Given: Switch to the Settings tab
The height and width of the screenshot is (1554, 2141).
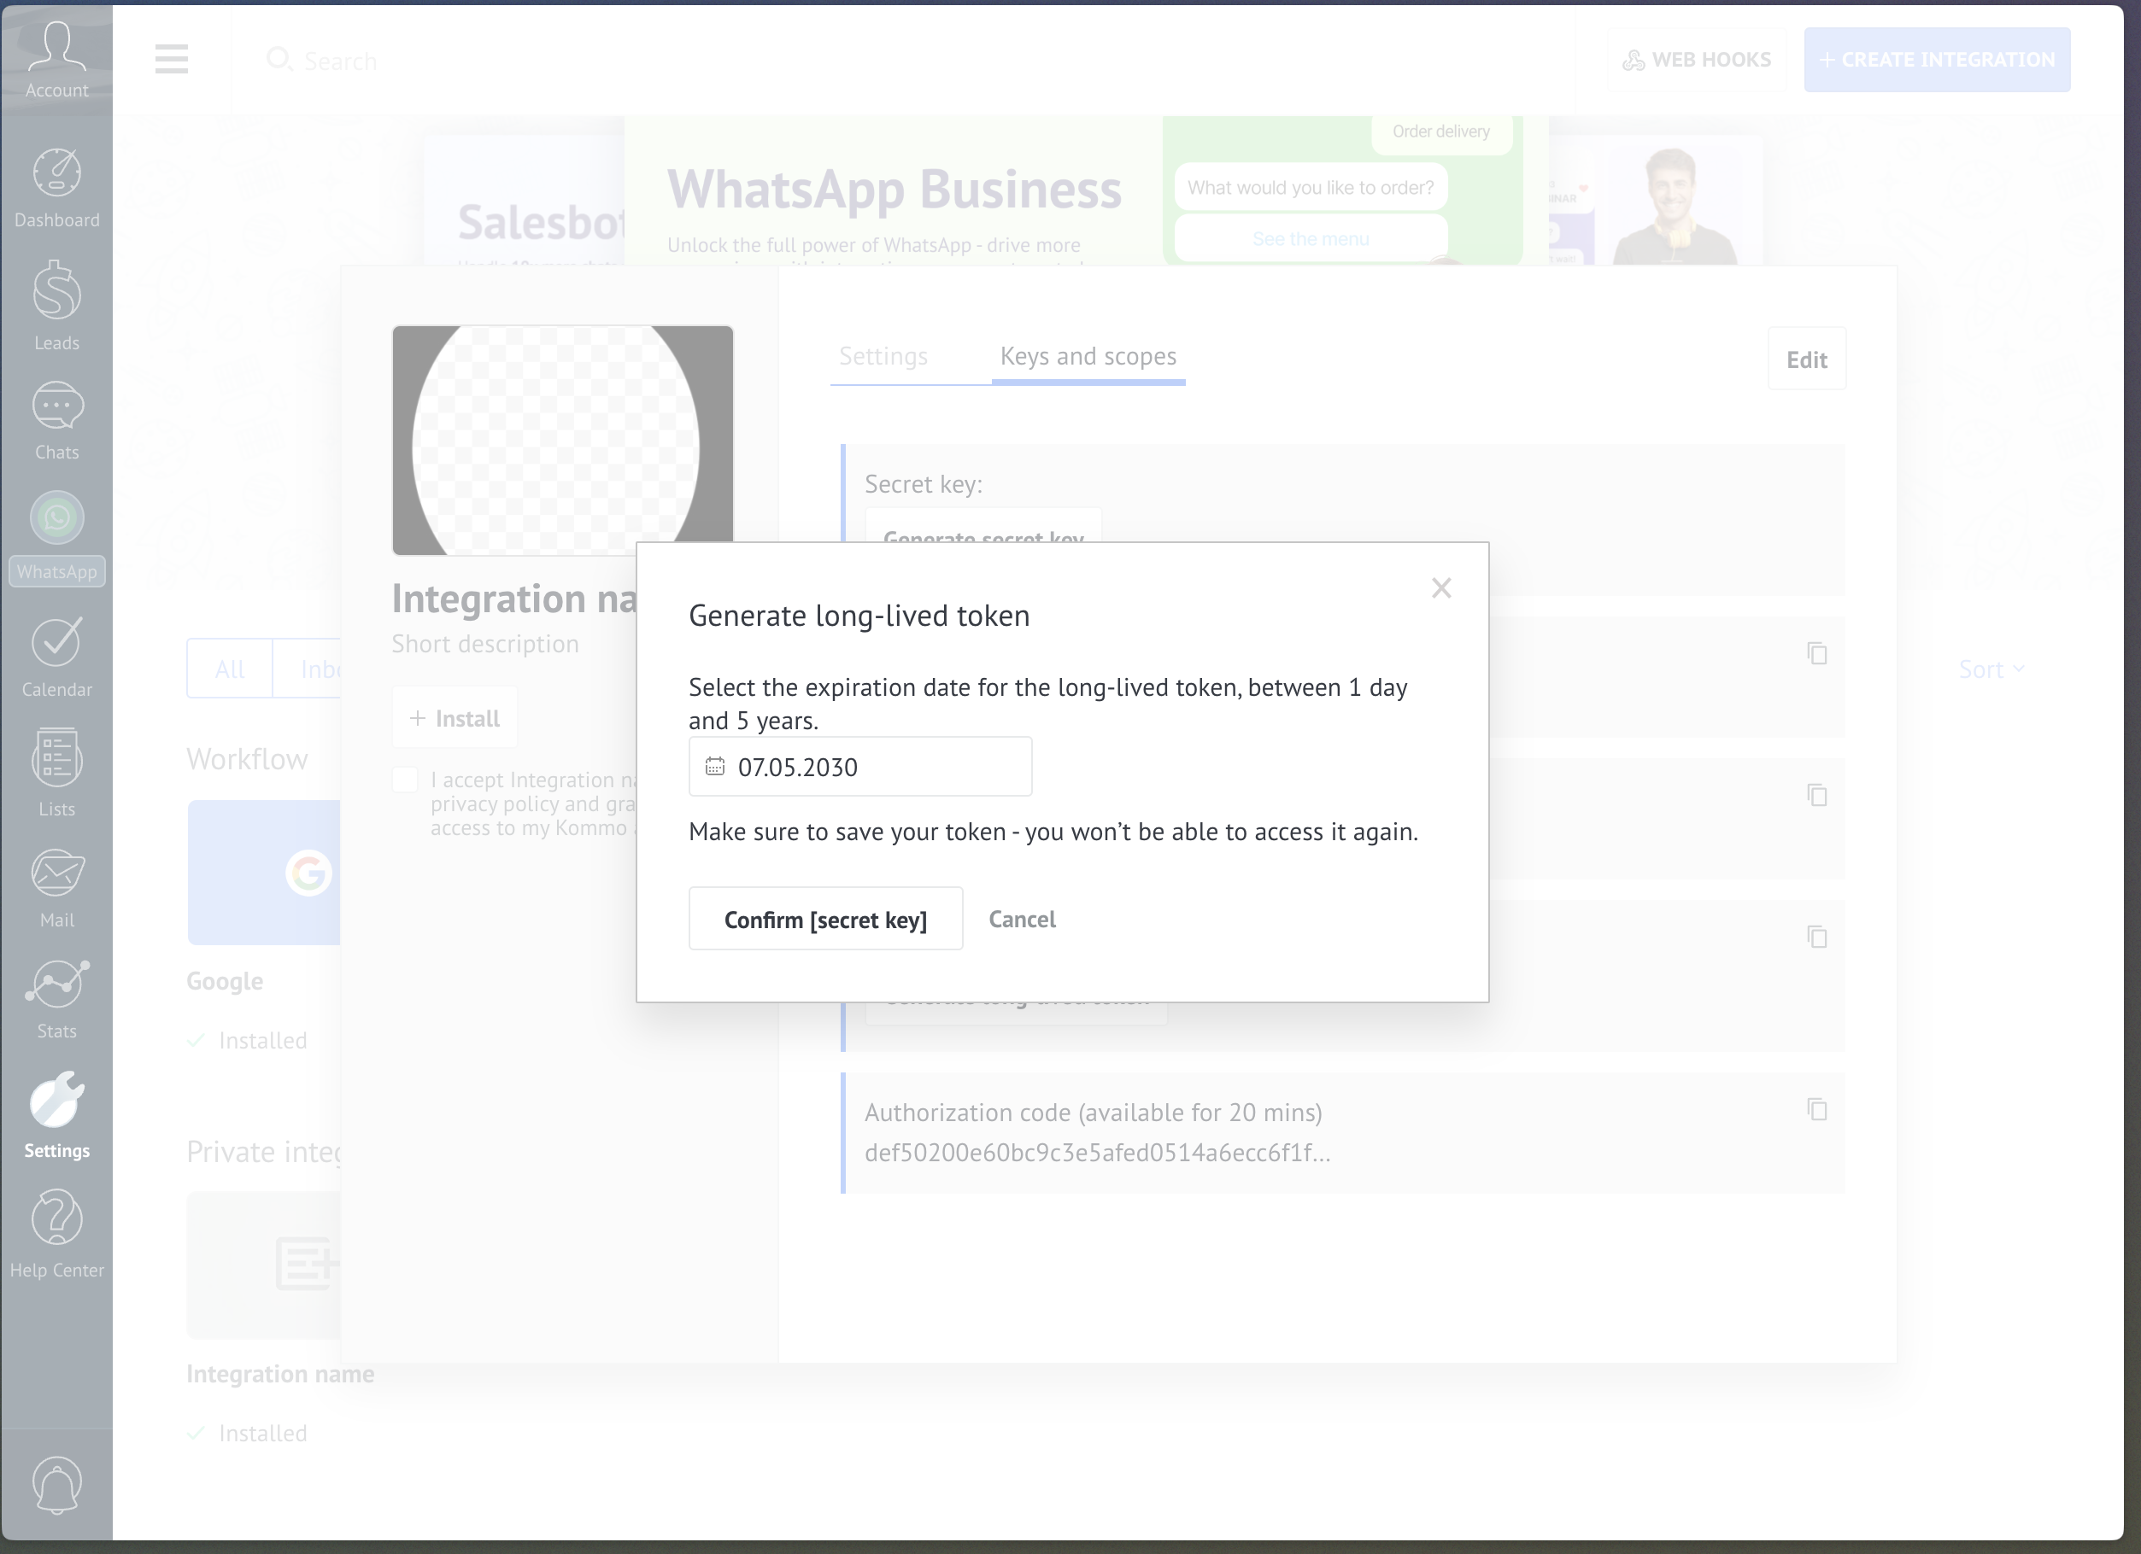Looking at the screenshot, I should (883, 357).
